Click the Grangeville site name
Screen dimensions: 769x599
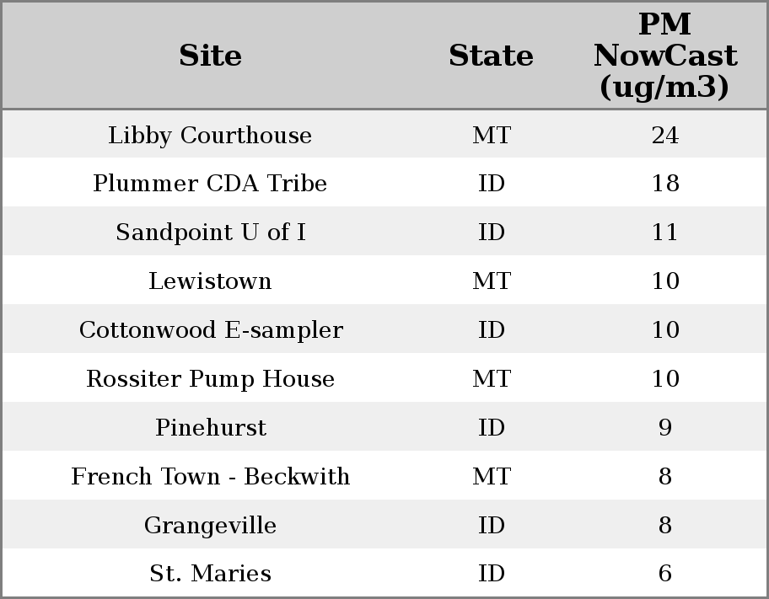click(x=210, y=526)
